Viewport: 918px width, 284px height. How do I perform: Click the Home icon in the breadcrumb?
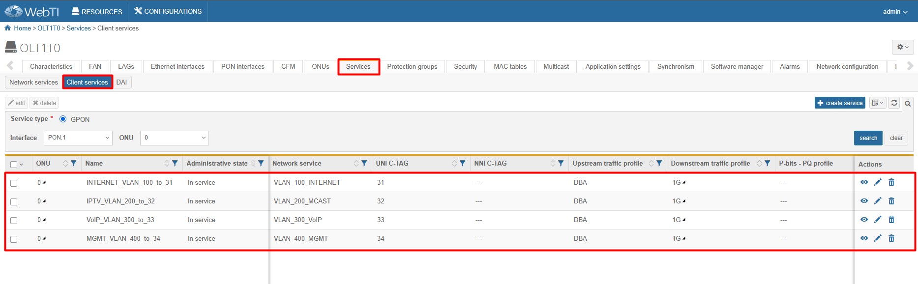pyautogui.click(x=8, y=28)
